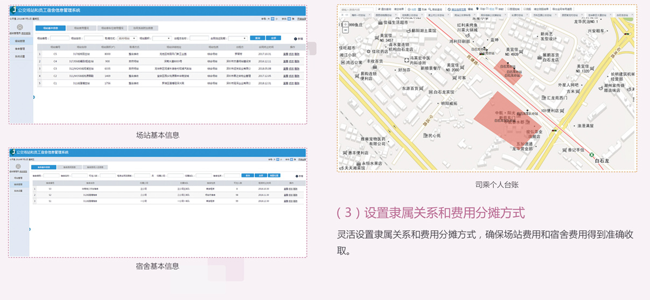This screenshot has width=650, height=300.
Task: Open the acquisition method dropdown in station filter
Action: coord(127,38)
